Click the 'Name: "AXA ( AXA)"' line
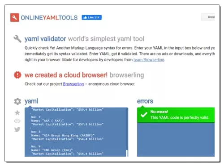The width and height of the screenshot is (224, 166). coord(47,120)
